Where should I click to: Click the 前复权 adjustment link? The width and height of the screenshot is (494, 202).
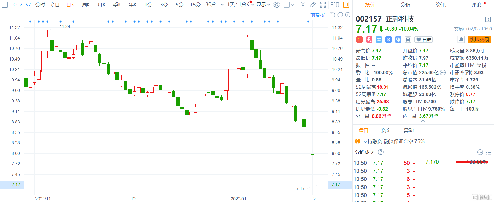[317, 15]
